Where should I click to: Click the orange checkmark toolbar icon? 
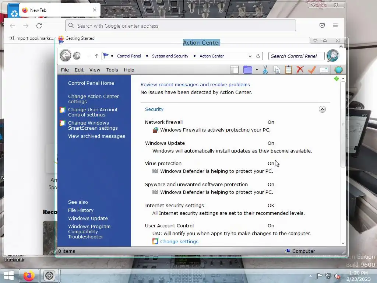(x=311, y=70)
